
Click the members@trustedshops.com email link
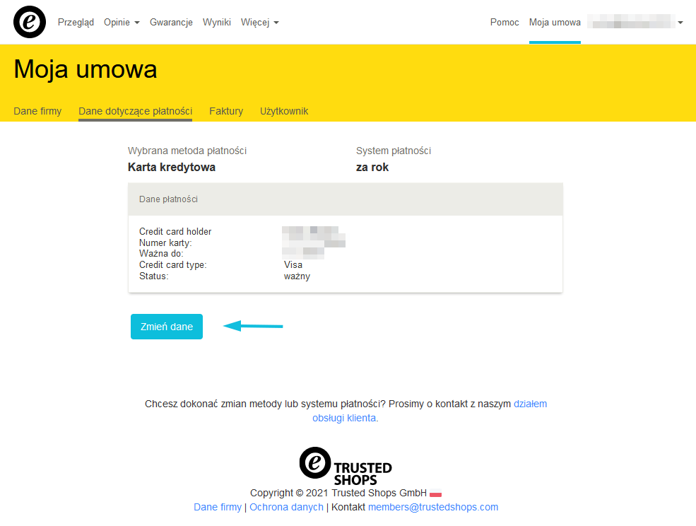pos(432,507)
